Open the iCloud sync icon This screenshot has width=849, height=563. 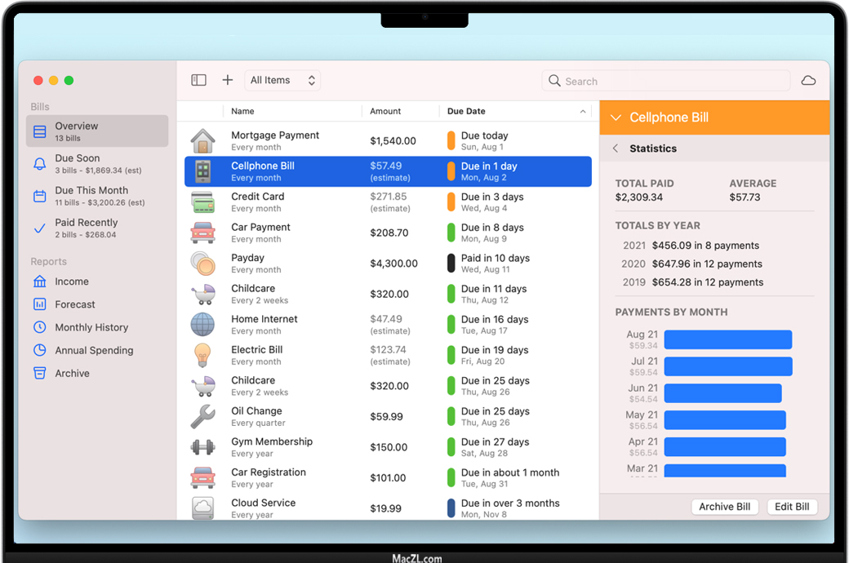pos(808,81)
